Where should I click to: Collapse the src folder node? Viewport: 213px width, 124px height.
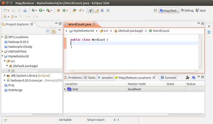[x=5, y=61]
